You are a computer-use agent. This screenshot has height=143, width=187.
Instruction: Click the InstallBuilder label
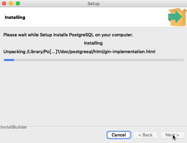[x=14, y=127]
